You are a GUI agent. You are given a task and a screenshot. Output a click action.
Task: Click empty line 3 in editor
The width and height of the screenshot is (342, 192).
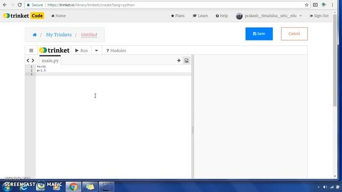pos(113,74)
